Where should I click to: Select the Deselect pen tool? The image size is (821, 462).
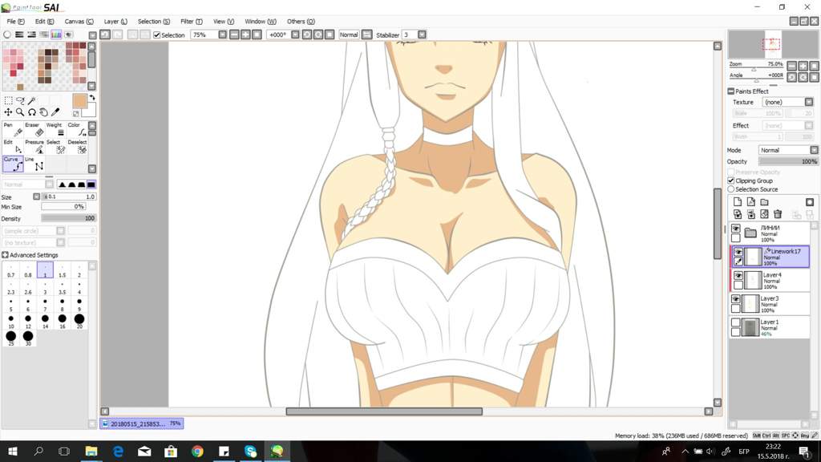tap(77, 147)
